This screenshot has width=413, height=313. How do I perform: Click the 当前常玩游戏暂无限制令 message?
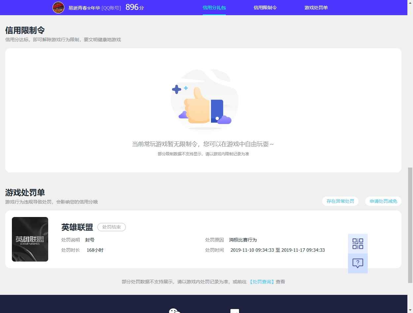203,144
